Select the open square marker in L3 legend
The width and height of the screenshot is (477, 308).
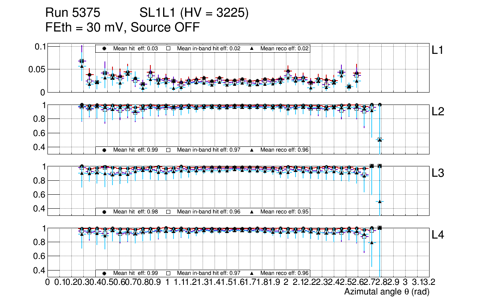pos(168,211)
